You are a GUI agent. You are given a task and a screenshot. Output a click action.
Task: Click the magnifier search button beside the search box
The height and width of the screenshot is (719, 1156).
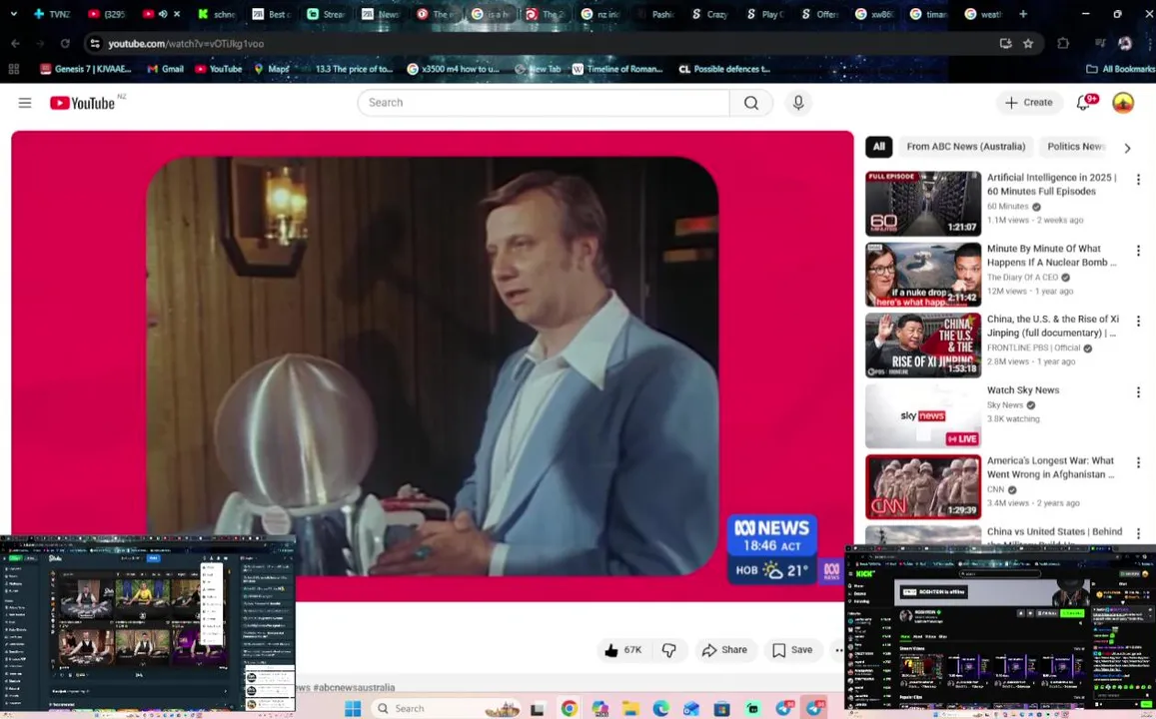pos(751,103)
